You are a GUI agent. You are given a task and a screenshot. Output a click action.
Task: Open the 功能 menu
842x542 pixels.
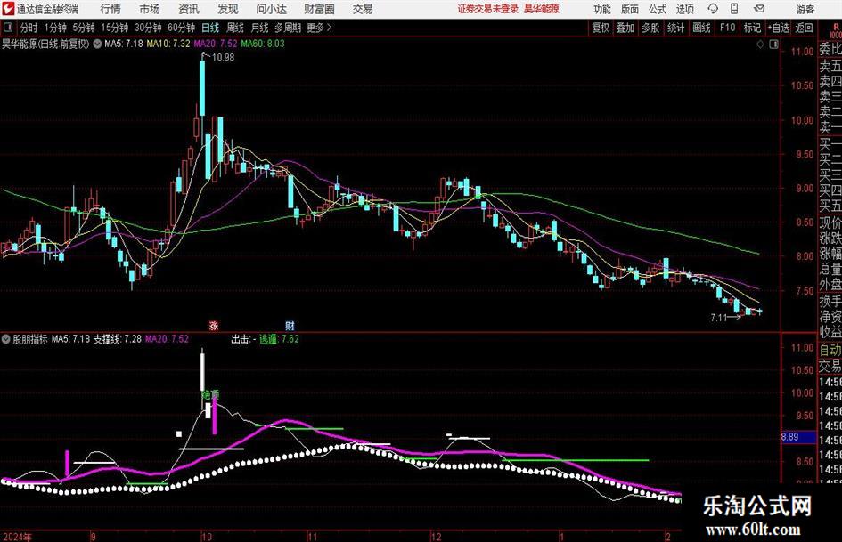point(602,9)
